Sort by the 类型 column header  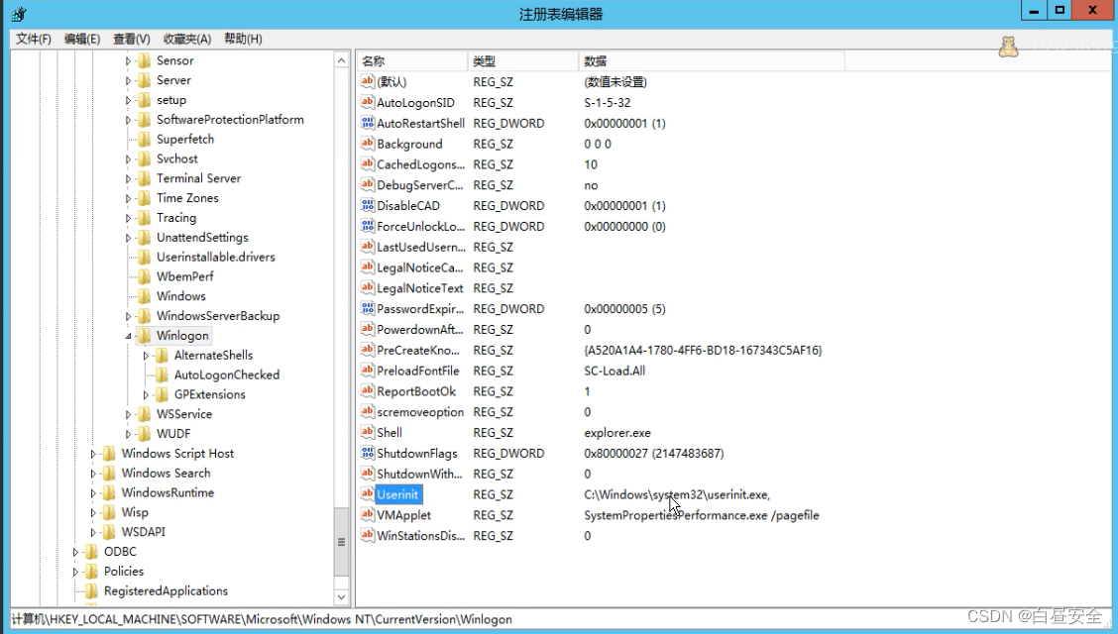click(x=523, y=61)
